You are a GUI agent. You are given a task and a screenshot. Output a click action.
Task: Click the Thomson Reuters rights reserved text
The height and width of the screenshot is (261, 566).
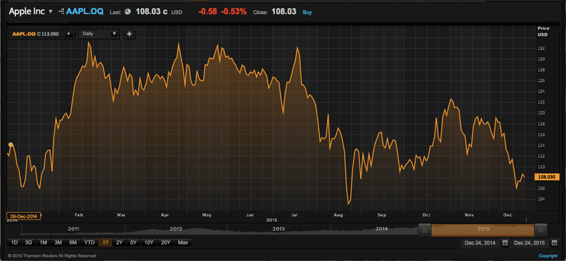(x=52, y=256)
